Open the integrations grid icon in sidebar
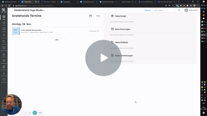This screenshot has height=116, width=207. [4, 68]
